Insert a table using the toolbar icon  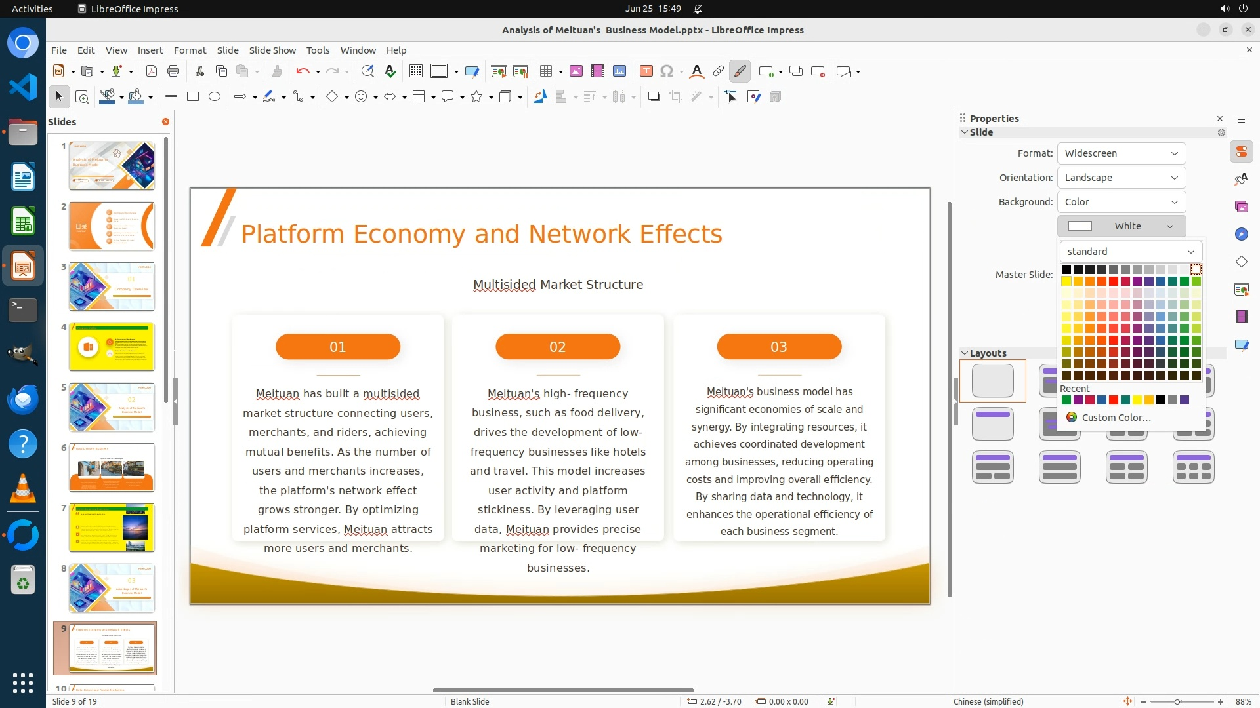tap(545, 71)
